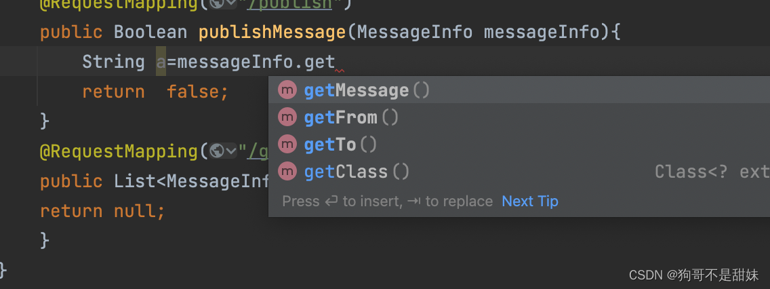Place cursor after messageInfo.get text
The width and height of the screenshot is (770, 289).
click(x=336, y=62)
